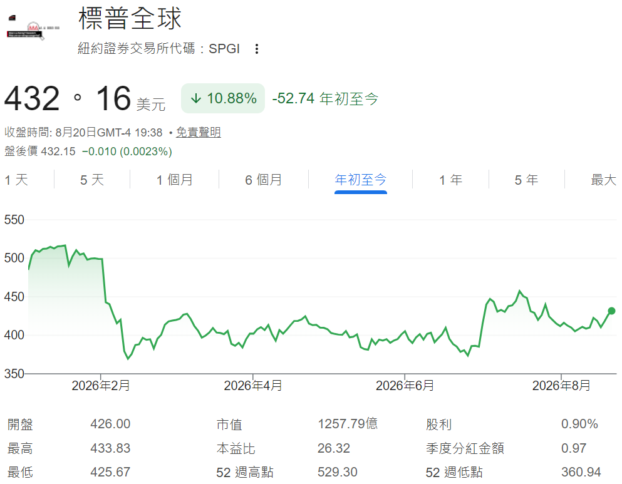Screen dimensions: 622x484
Task: Click the 52 週低點 value 360.94
Action: pos(581,472)
